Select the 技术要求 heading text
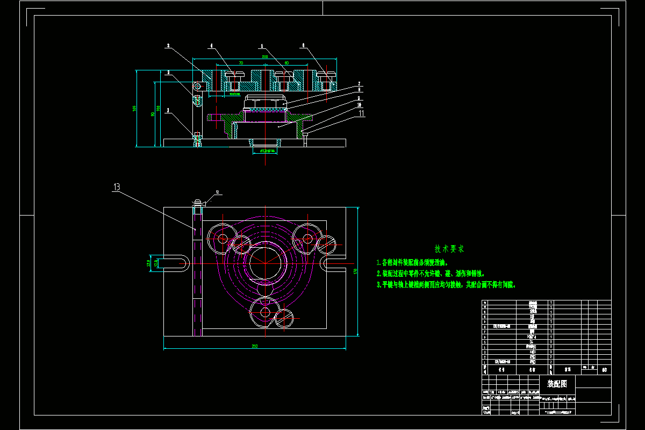Viewport: 645px width, 430px height. [x=449, y=249]
